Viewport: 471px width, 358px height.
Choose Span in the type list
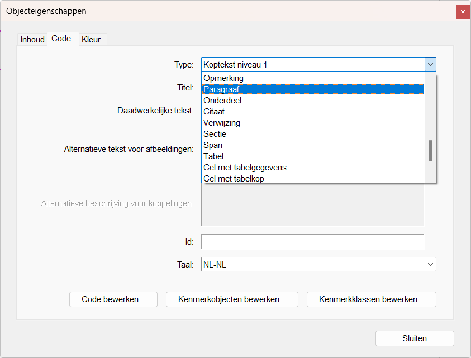(313, 145)
